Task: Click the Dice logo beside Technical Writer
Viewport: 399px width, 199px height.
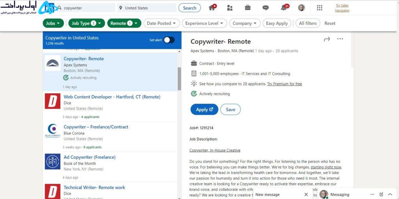Action: pyautogui.click(x=53, y=191)
